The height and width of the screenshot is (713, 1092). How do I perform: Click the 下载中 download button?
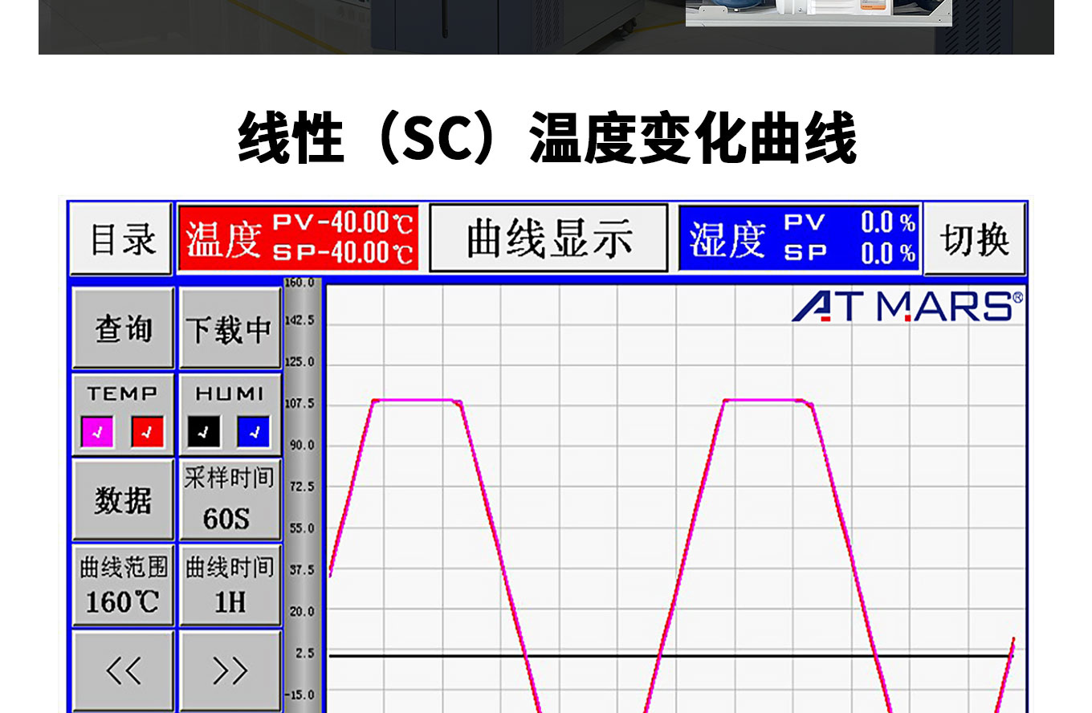click(x=230, y=328)
